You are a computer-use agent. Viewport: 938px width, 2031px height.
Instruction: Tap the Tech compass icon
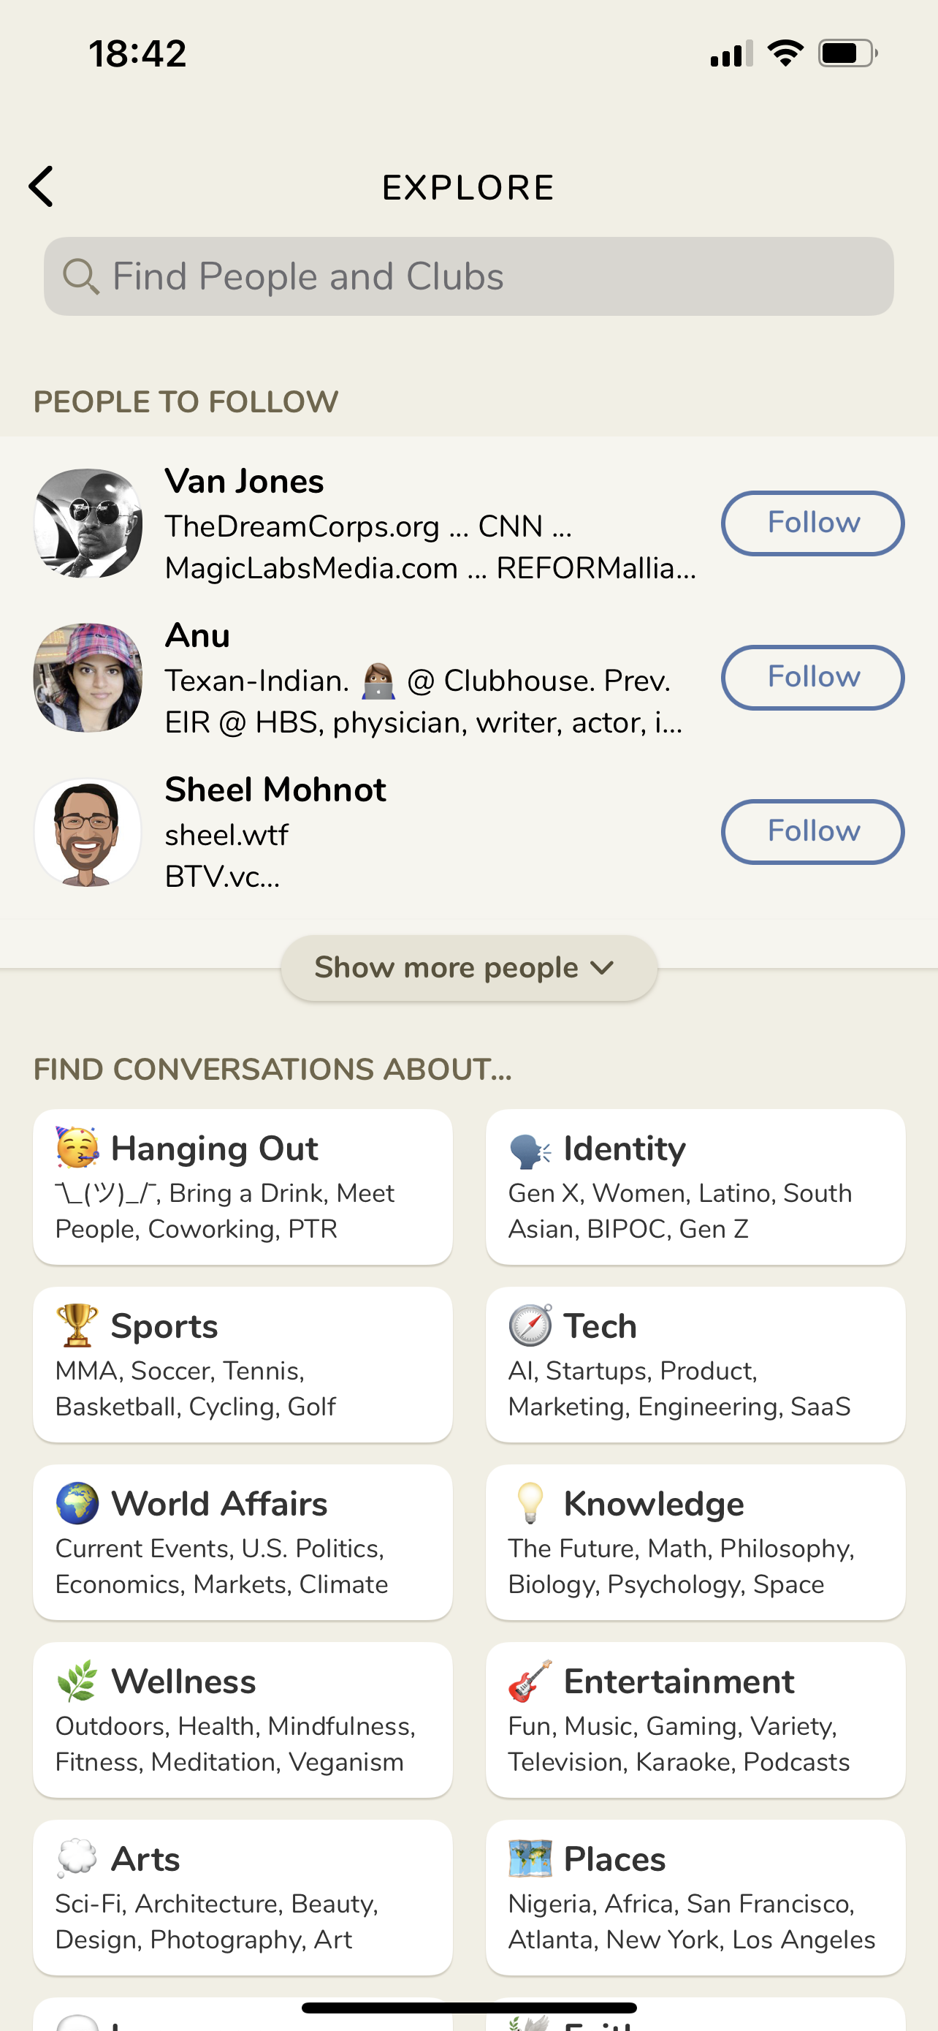pos(530,1326)
